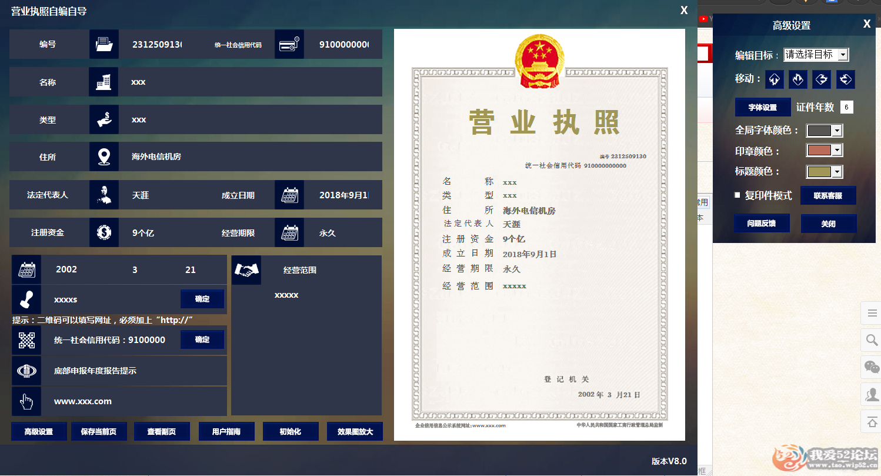Viewport: 881px width, 476px height.
Task: Click the card icon beside 统一社会信用代码
Action: (289, 44)
